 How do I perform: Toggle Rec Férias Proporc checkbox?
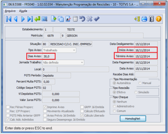click(x=8, y=107)
